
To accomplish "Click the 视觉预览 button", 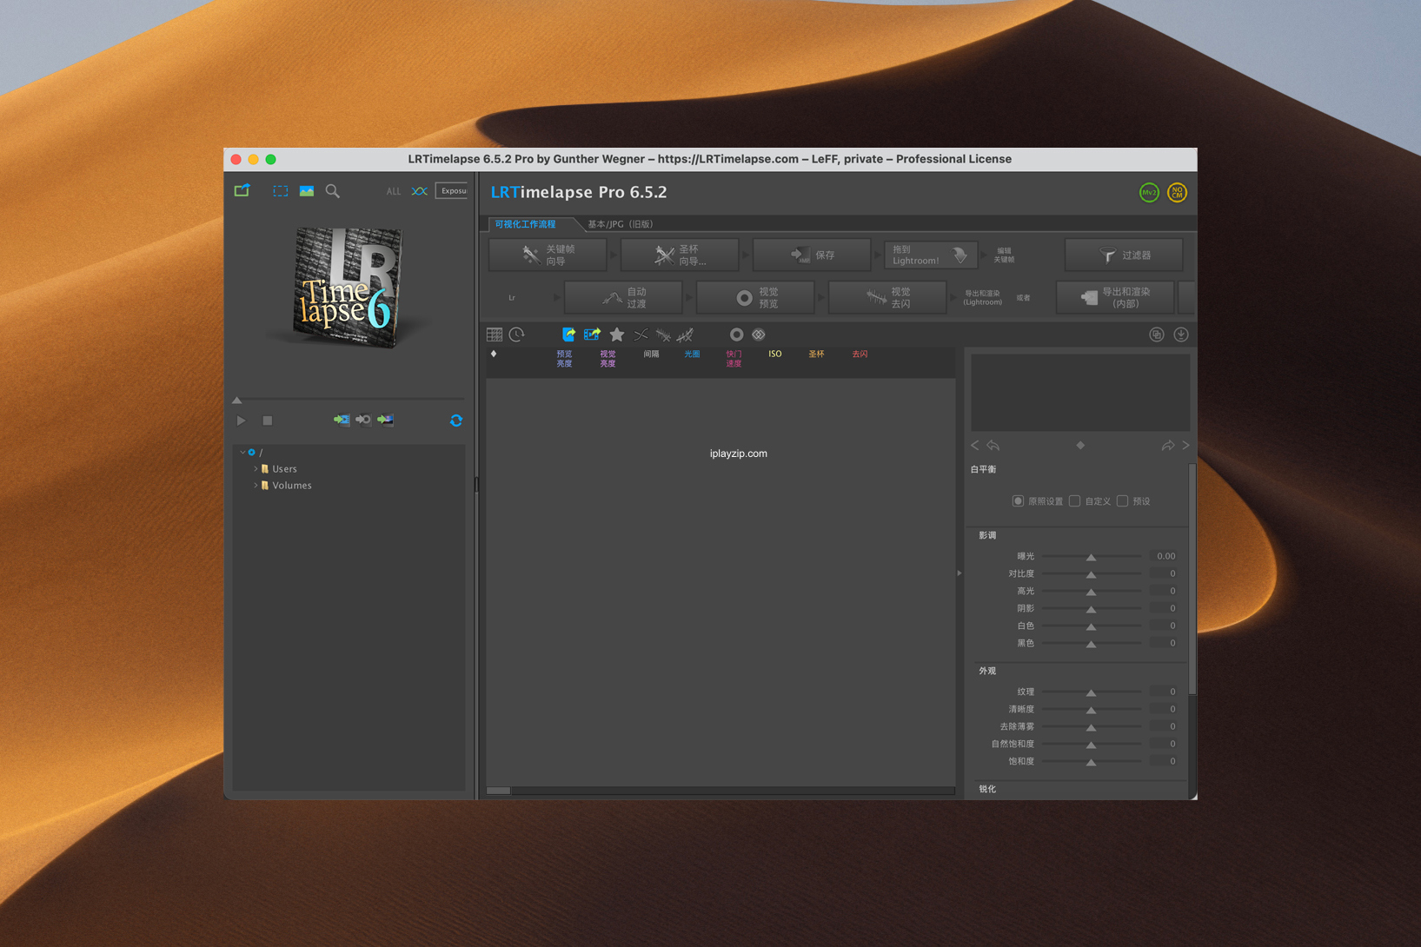I will click(x=755, y=297).
